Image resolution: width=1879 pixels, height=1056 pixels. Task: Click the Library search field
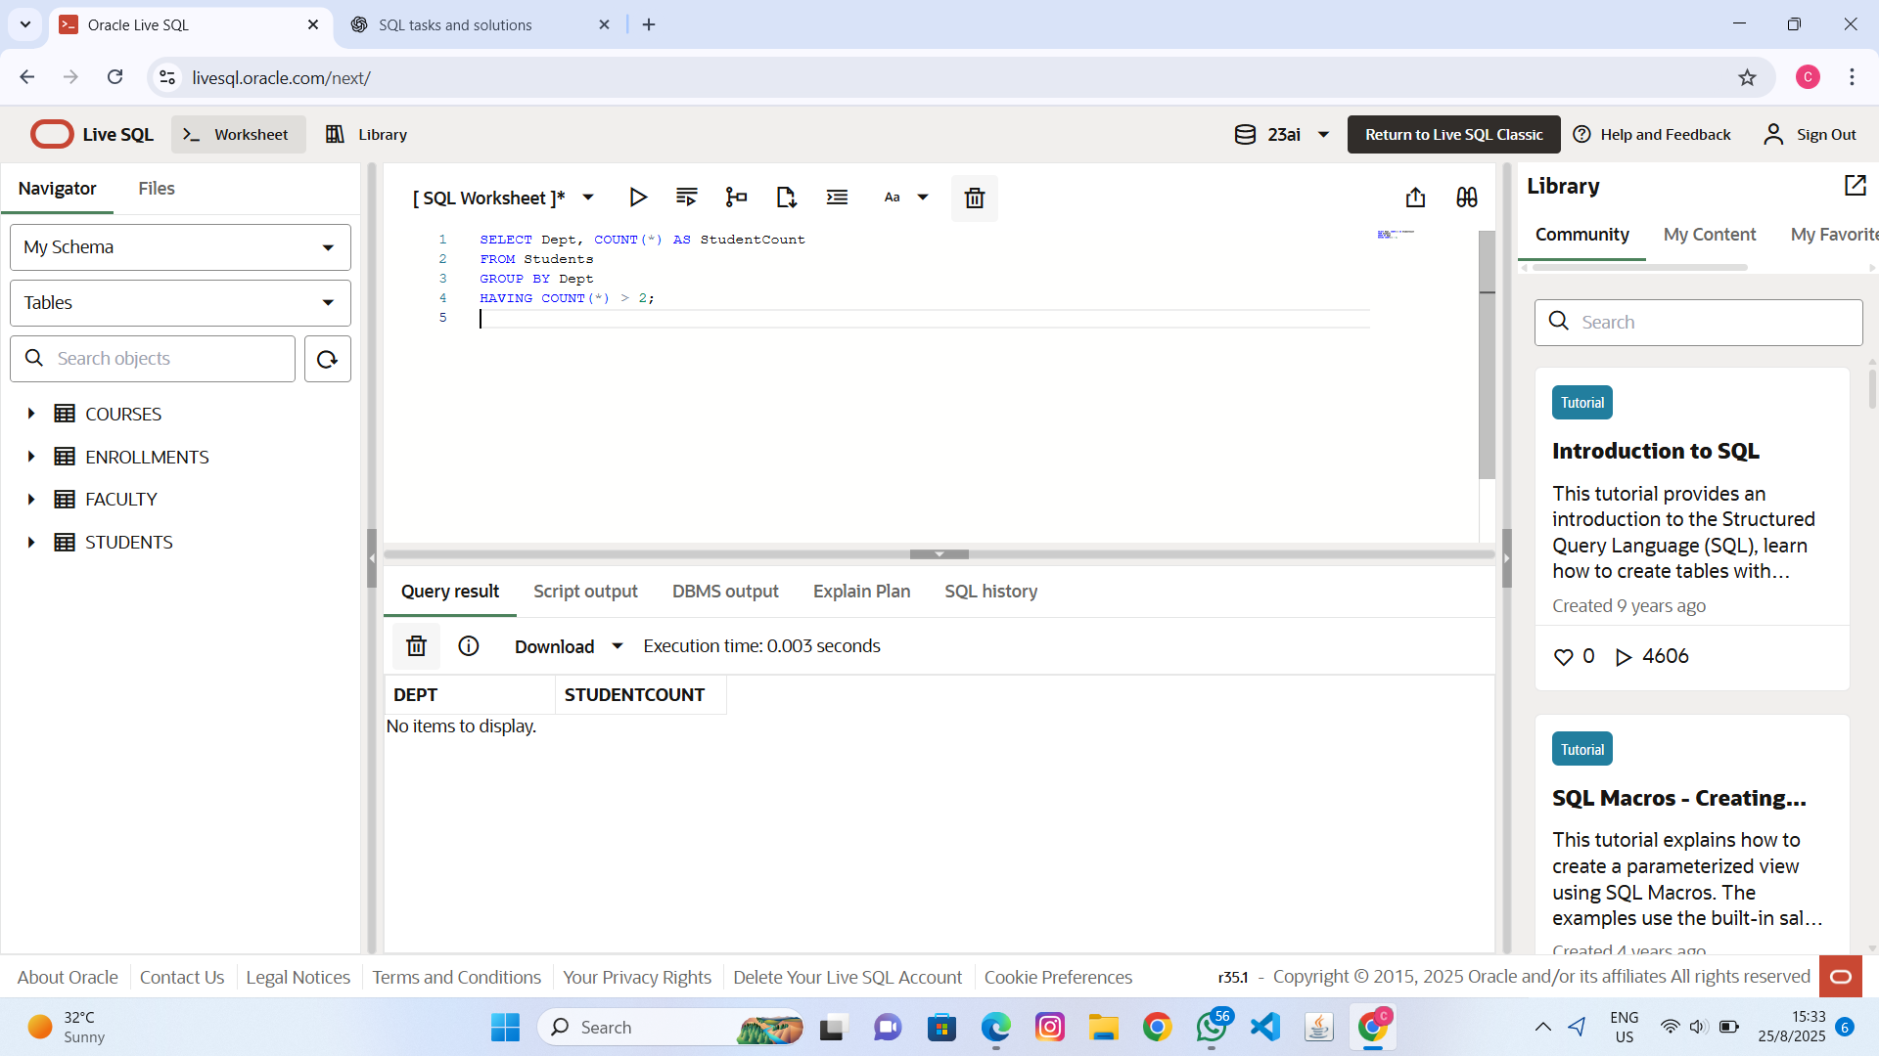(x=1713, y=323)
